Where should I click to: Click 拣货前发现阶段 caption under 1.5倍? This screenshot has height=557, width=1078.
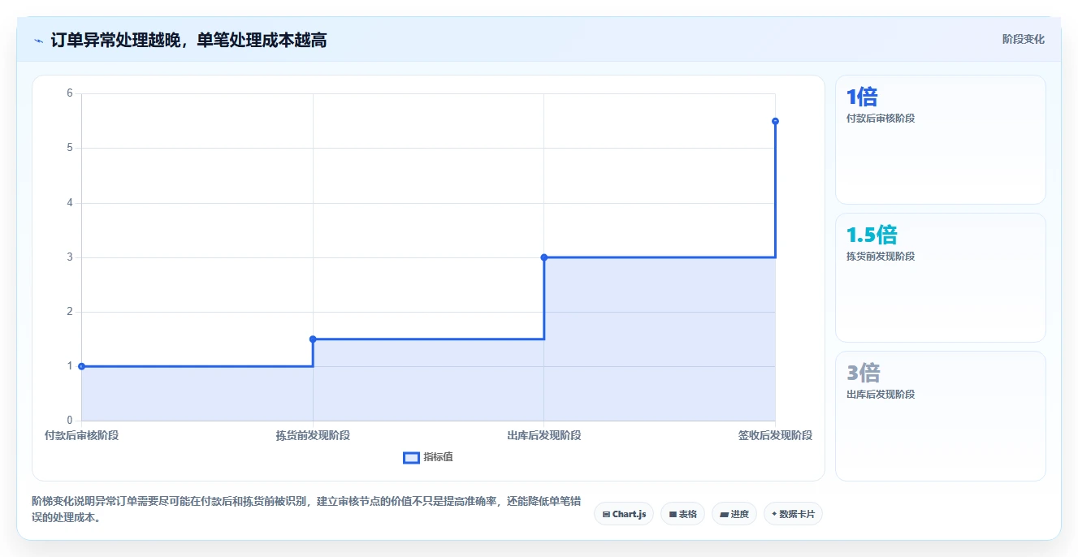coord(881,257)
